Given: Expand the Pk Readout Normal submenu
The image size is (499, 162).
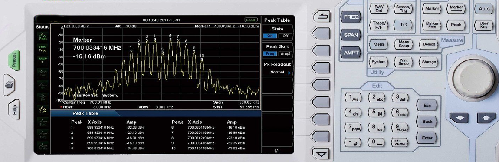Looking at the screenshot, I should point(277,72).
